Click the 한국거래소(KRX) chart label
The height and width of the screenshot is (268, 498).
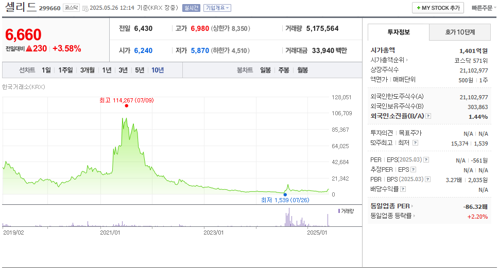coord(24,87)
